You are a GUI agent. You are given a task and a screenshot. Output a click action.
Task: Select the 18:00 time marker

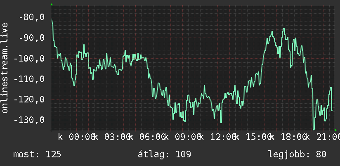tap(294, 137)
